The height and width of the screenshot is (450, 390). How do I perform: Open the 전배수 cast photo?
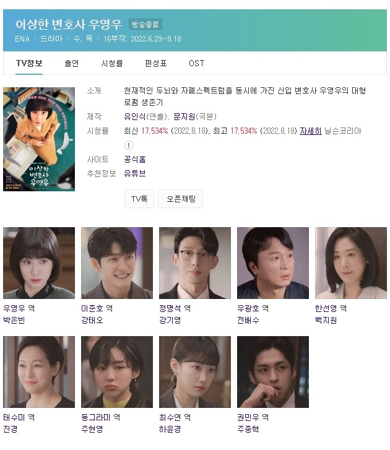coord(273,263)
